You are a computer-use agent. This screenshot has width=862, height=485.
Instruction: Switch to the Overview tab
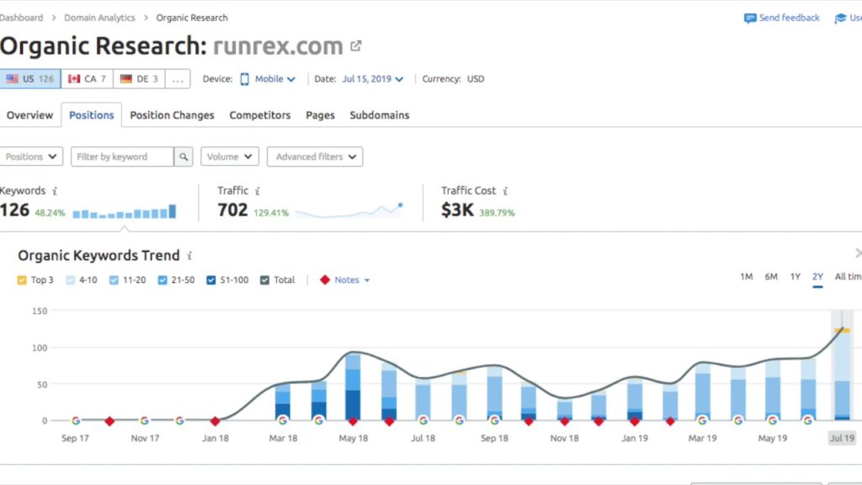pyautogui.click(x=29, y=115)
